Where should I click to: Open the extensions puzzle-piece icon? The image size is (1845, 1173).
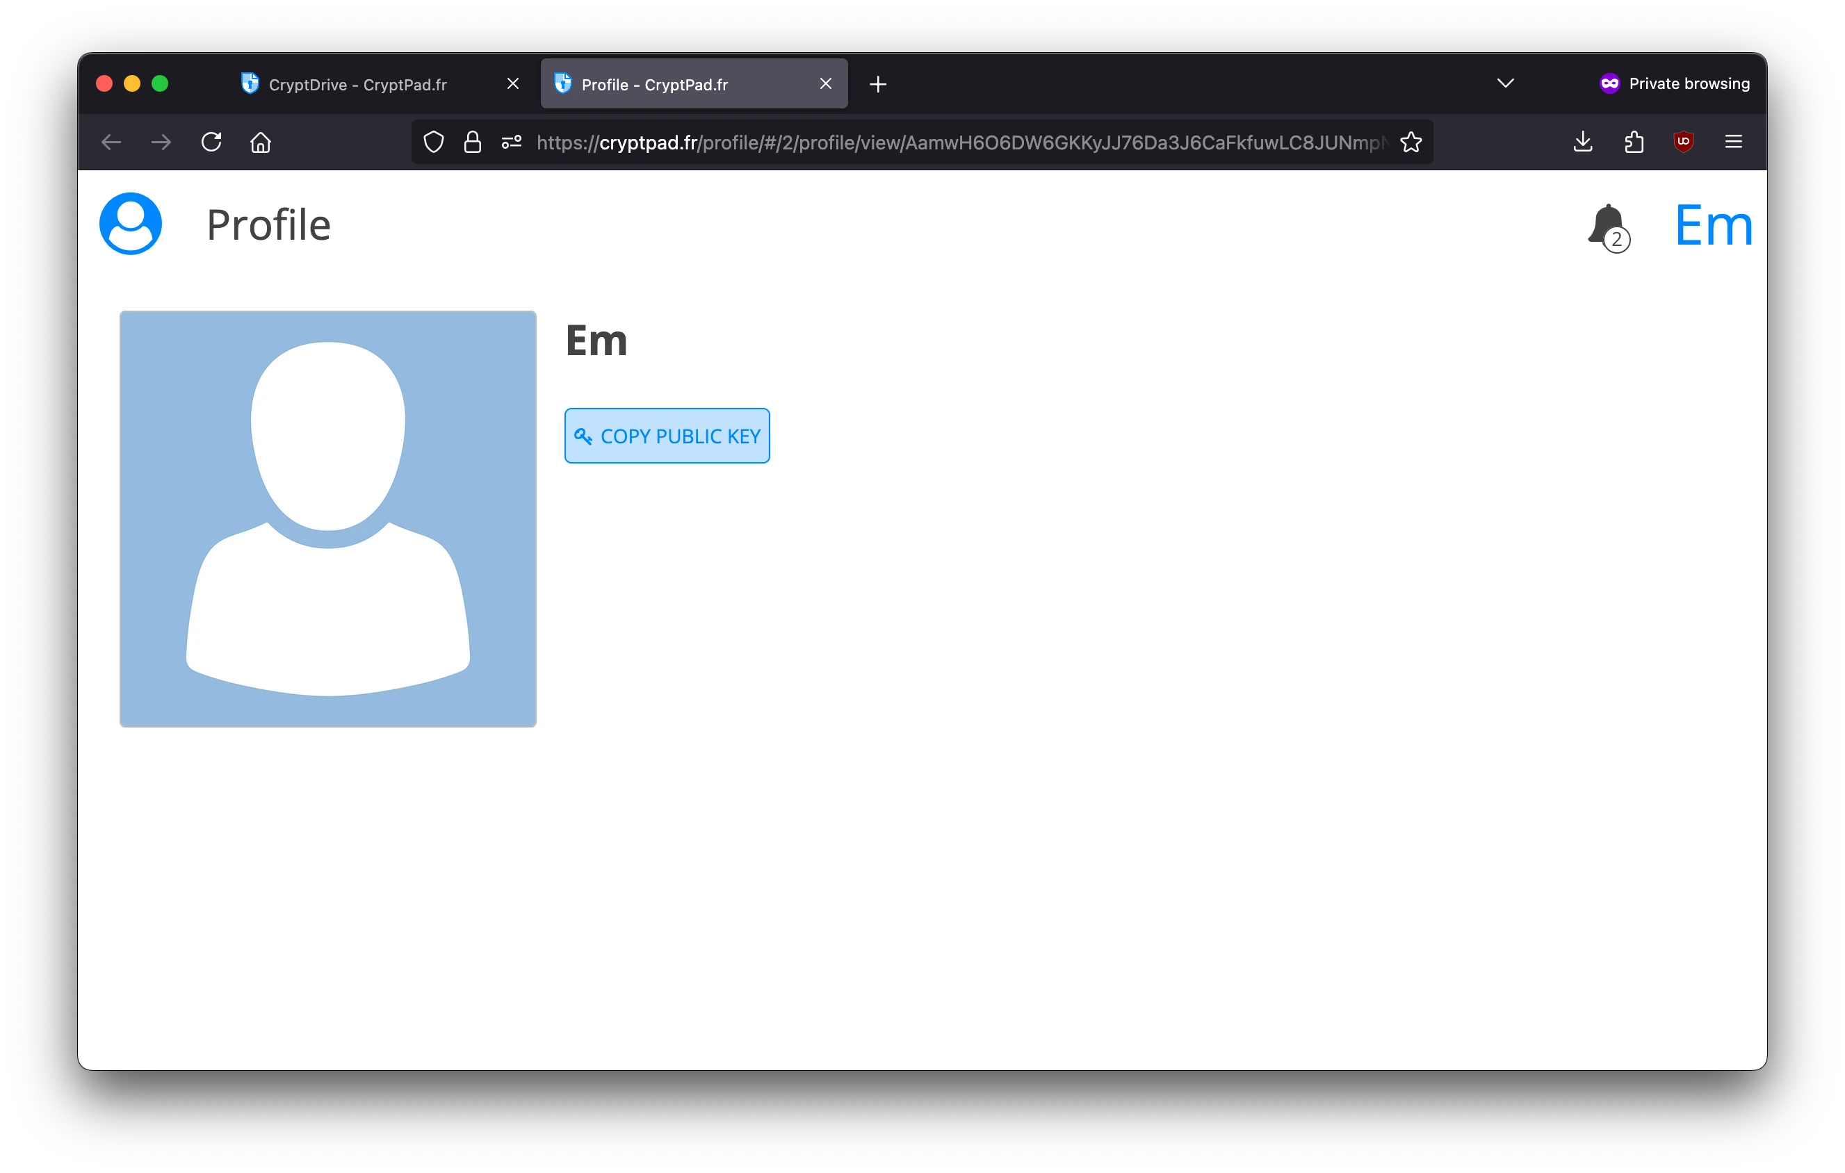pyautogui.click(x=1633, y=142)
